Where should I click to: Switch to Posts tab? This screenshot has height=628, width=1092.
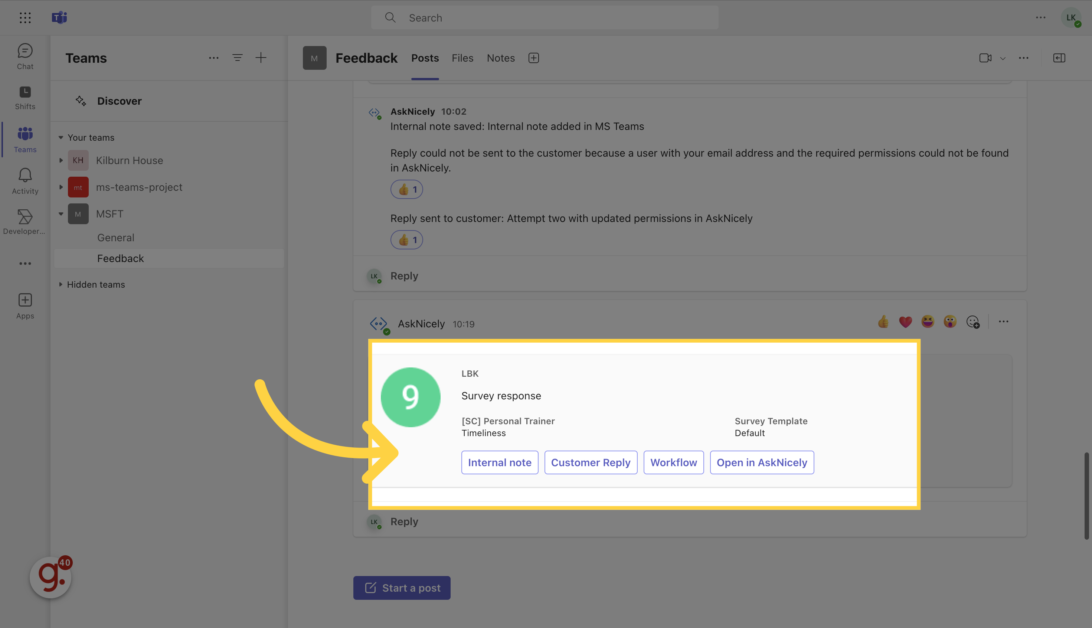click(425, 58)
